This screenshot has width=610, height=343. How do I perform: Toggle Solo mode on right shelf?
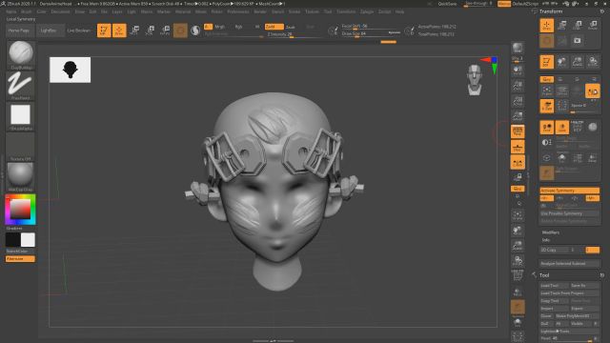(518, 322)
